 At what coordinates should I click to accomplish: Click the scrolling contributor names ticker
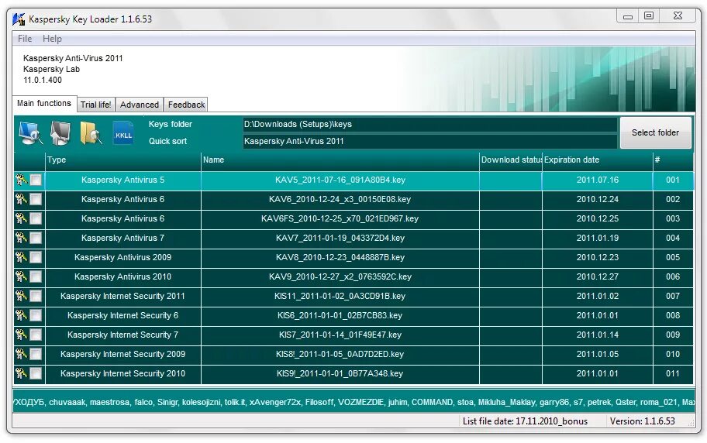[353, 402]
